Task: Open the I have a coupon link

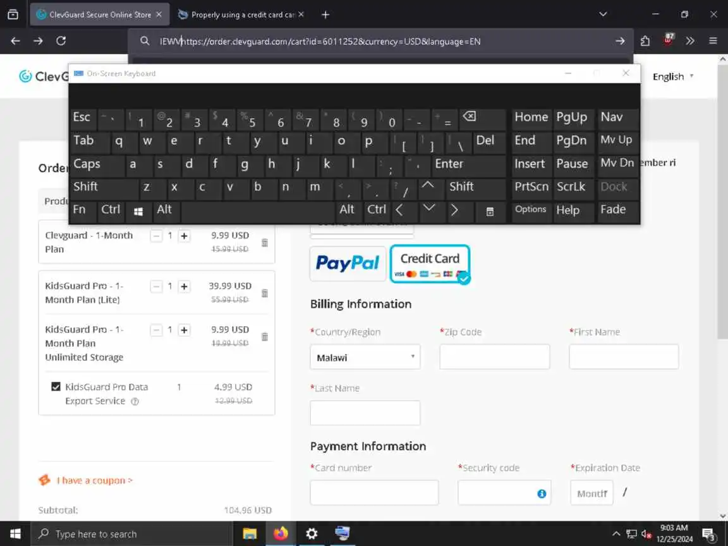Action: (x=94, y=480)
